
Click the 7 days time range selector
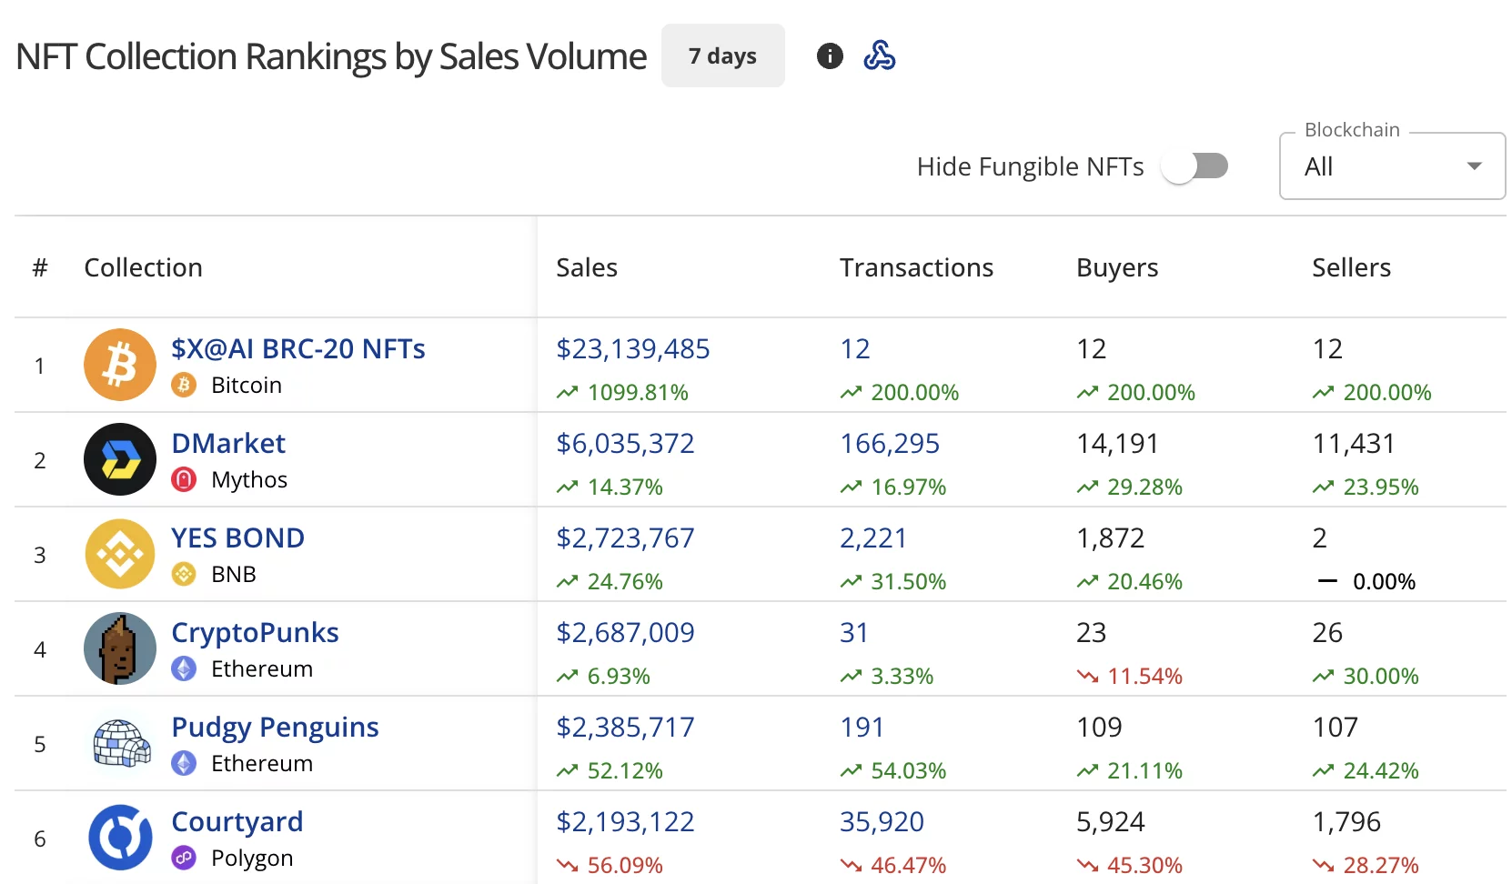pyautogui.click(x=722, y=55)
